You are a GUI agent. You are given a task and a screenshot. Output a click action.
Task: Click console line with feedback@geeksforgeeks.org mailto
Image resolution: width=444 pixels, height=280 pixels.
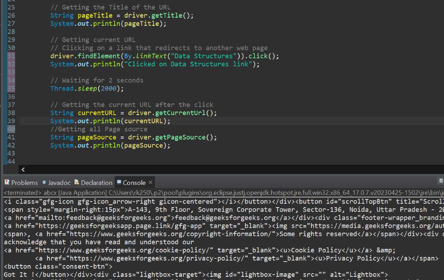(224, 218)
